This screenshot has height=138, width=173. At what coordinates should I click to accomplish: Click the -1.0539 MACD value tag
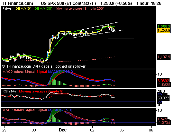[x=164, y=85]
